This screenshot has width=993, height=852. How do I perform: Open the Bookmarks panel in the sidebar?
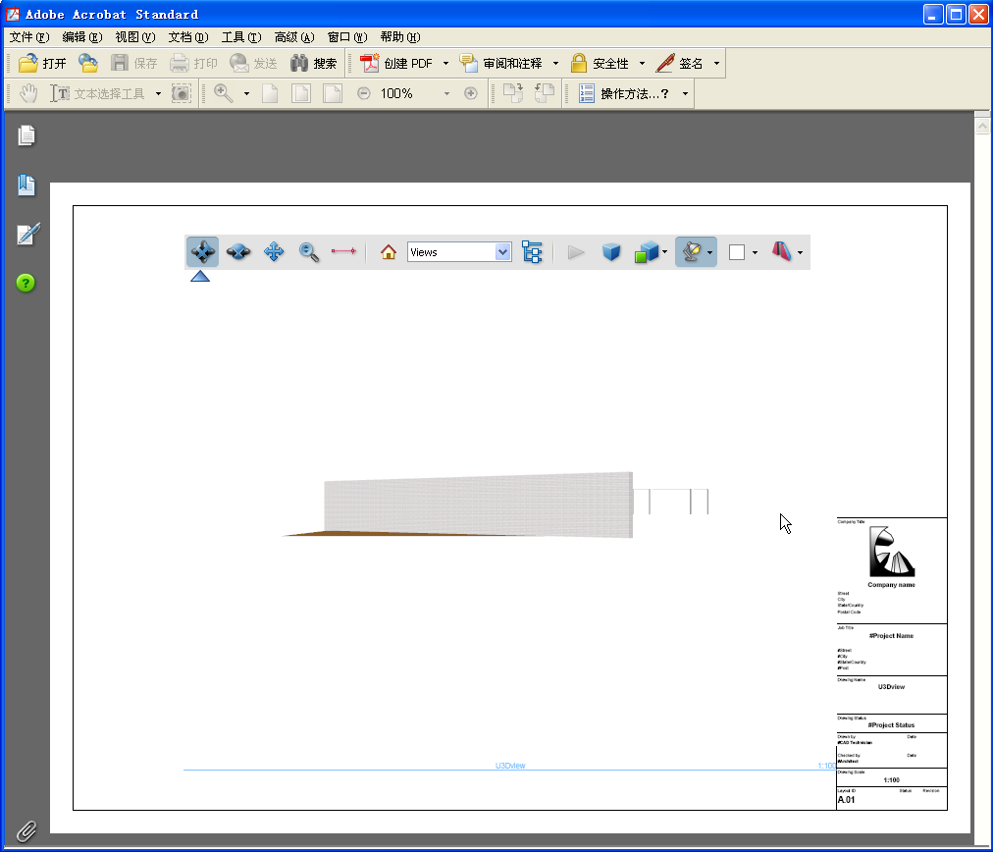point(26,185)
